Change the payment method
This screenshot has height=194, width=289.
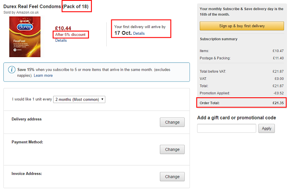tap(172, 149)
